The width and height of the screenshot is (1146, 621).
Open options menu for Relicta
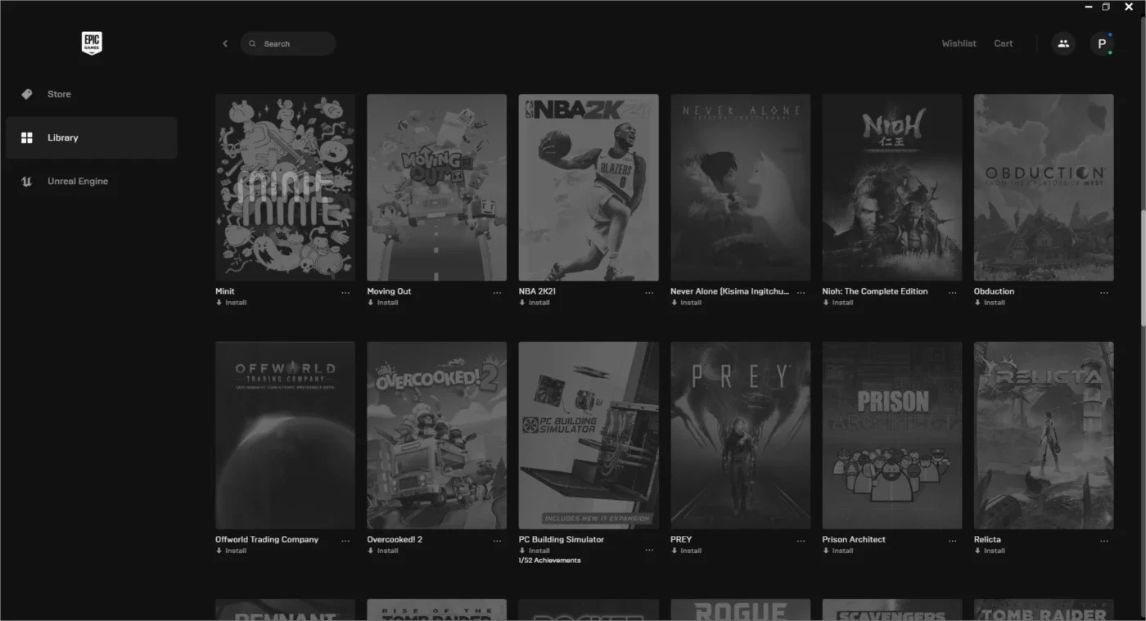tap(1104, 541)
